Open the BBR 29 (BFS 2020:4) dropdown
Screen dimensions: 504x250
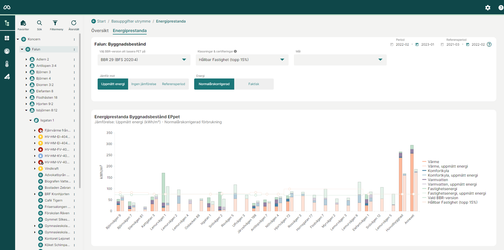144,60
